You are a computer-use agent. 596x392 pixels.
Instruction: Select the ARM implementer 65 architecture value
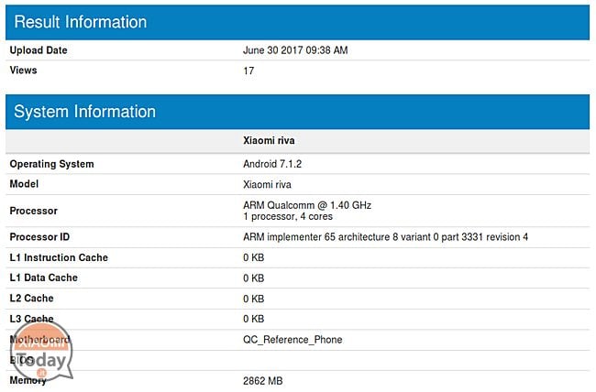385,237
